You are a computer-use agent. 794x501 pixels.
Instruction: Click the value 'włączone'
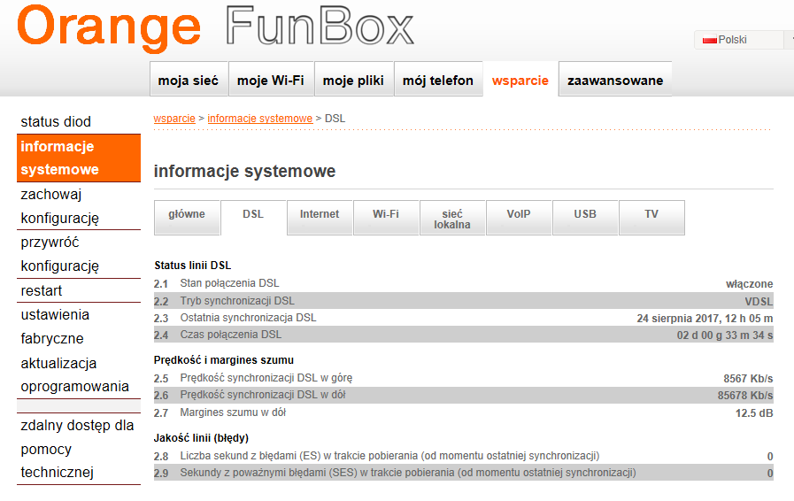coord(750,283)
